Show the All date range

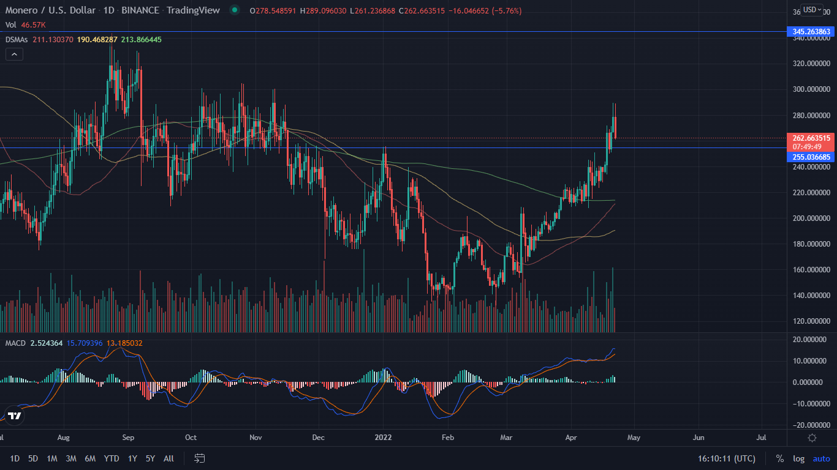(x=169, y=458)
